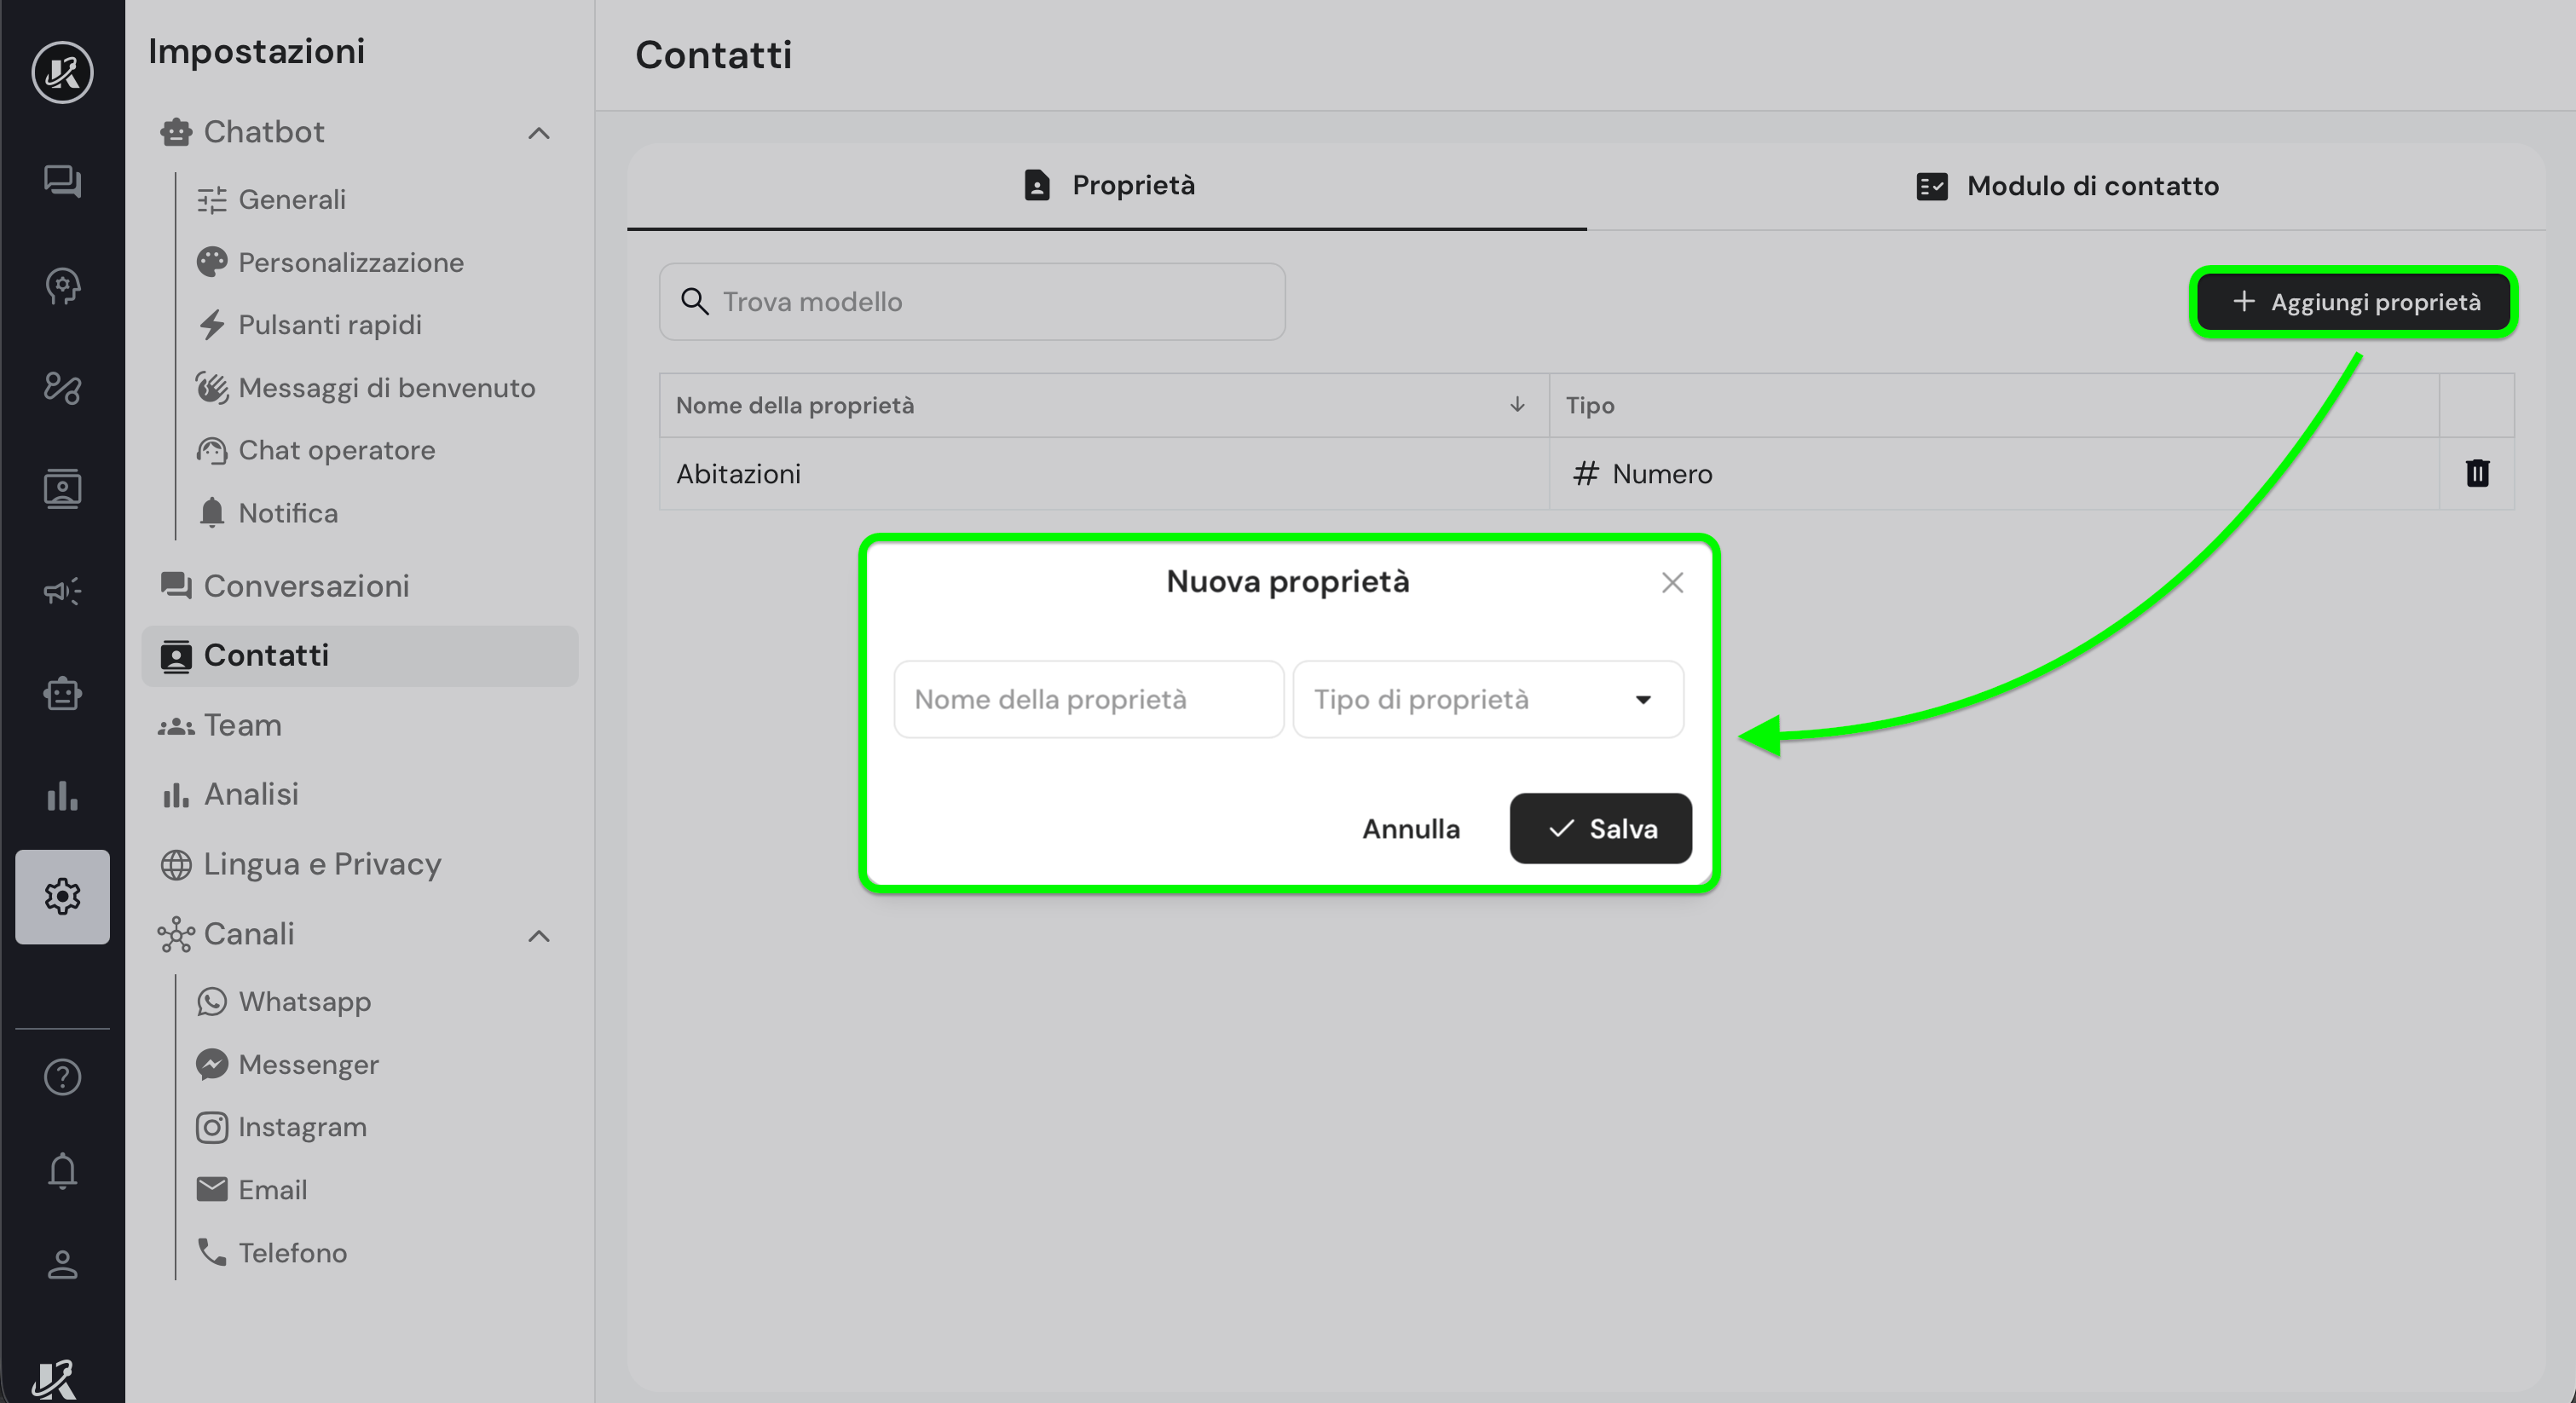Open contacts icon in left rail
This screenshot has height=1403, width=2576.
pyautogui.click(x=62, y=489)
